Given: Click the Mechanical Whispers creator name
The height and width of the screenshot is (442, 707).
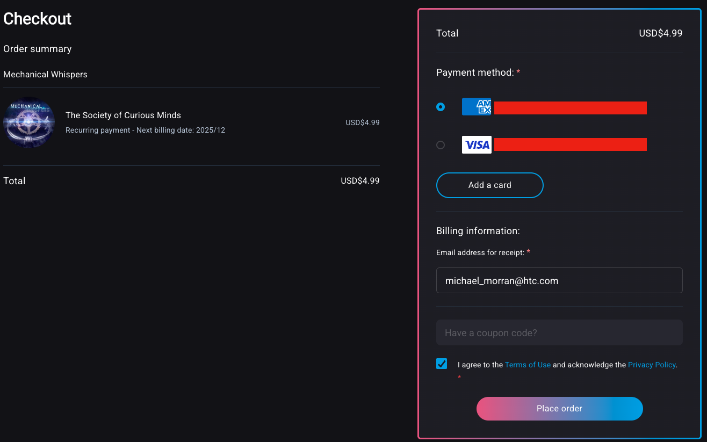Looking at the screenshot, I should (45, 75).
